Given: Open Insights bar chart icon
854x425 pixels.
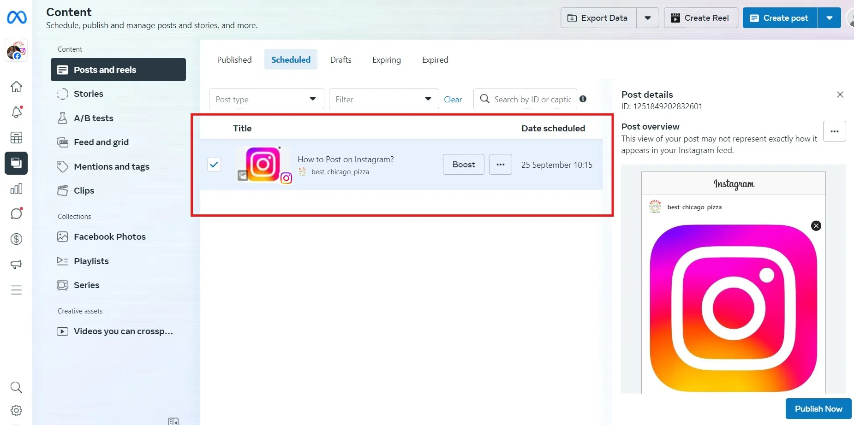Looking at the screenshot, I should tap(16, 189).
